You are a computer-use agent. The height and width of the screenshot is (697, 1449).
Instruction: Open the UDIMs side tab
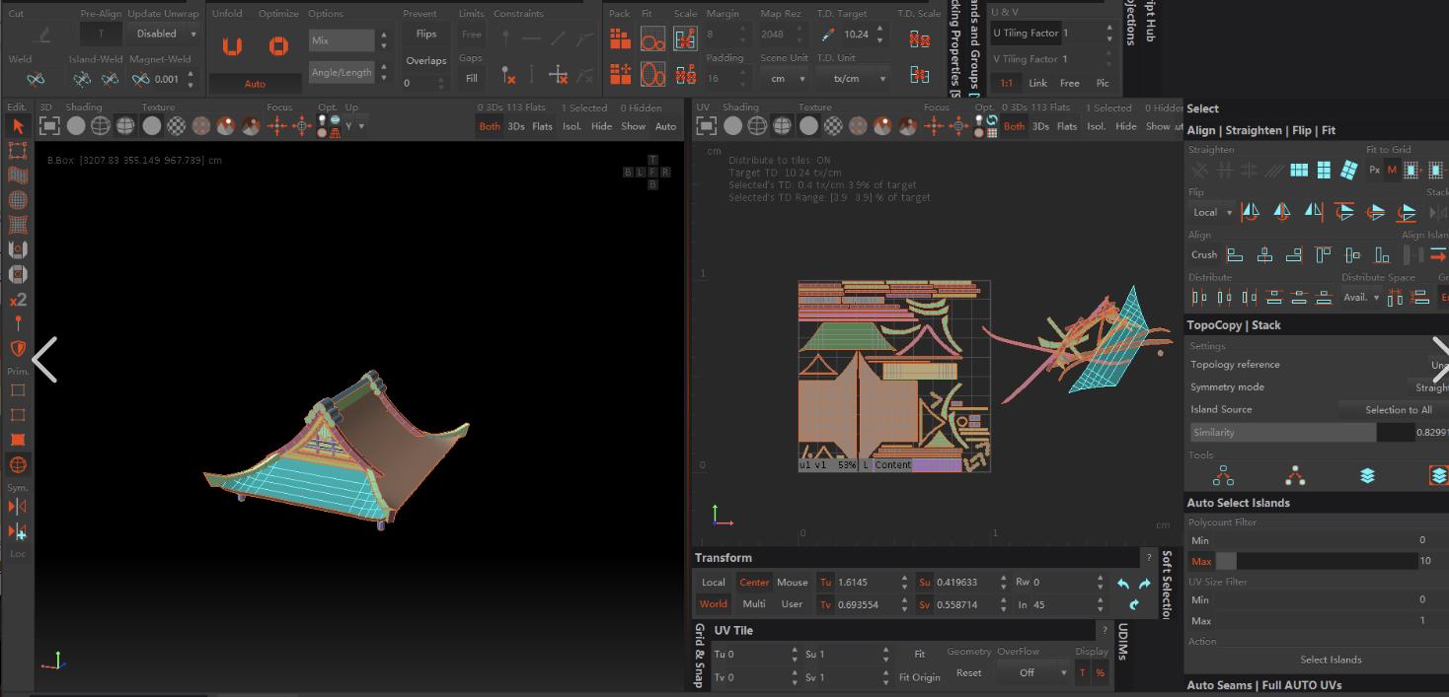tap(1123, 642)
